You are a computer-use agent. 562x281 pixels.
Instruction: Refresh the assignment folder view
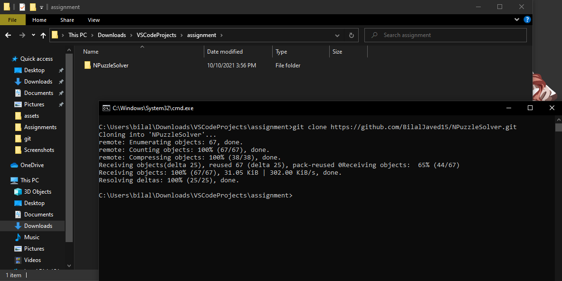click(351, 35)
